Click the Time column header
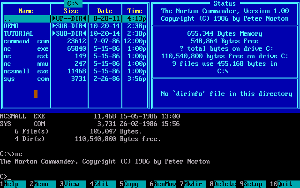300x188 pixels. (x=135, y=11)
